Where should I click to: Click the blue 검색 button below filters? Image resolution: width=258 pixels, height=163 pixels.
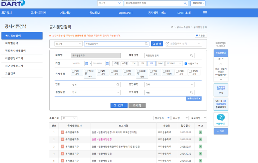tap(119, 105)
